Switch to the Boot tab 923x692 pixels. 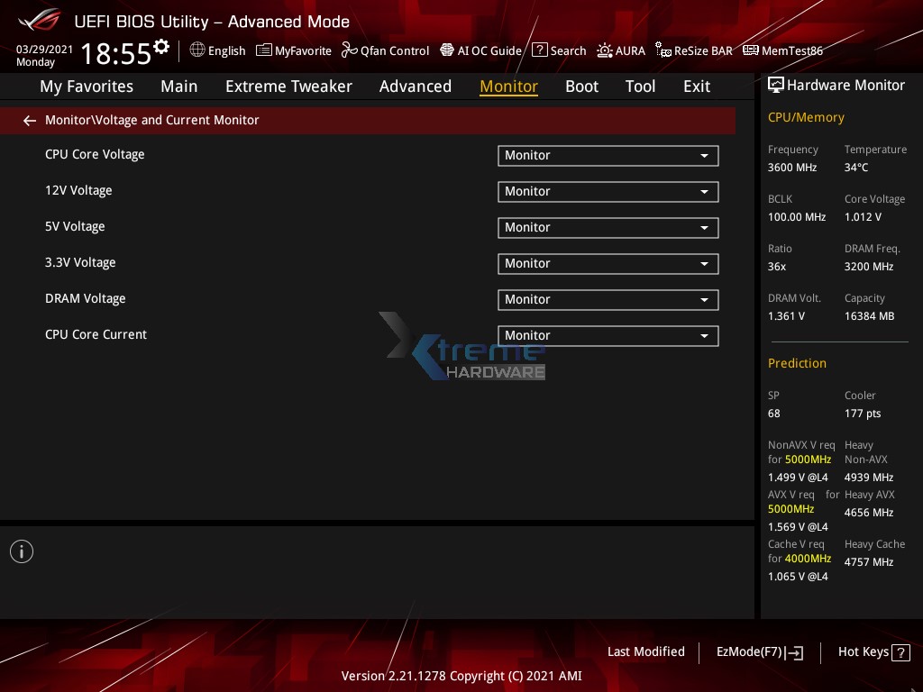click(581, 86)
